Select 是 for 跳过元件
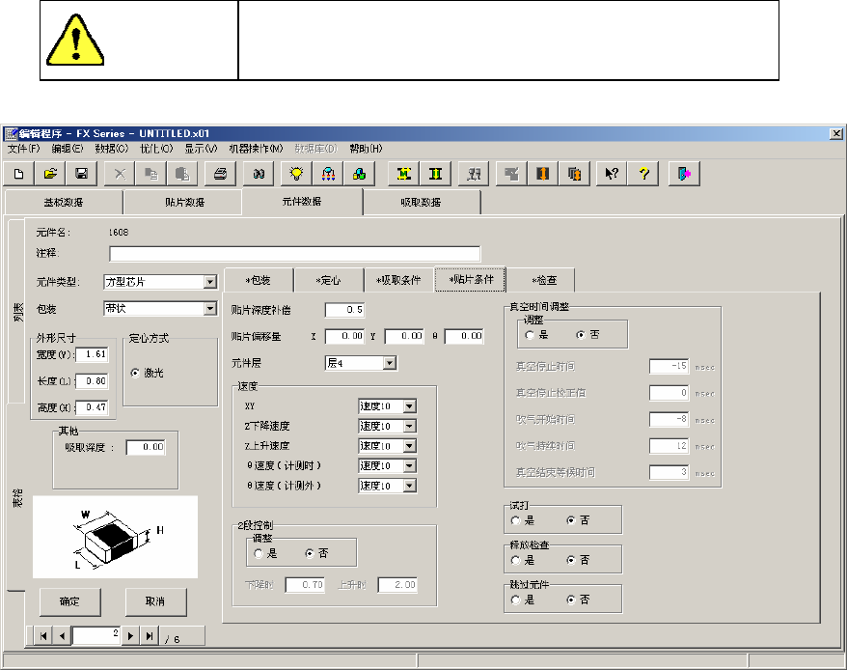The width and height of the screenshot is (847, 670). [516, 600]
